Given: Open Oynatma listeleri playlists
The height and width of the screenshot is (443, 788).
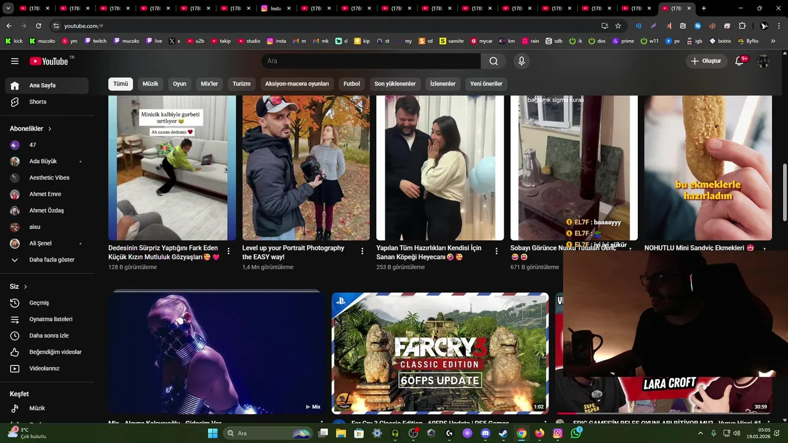Looking at the screenshot, I should [47, 319].
